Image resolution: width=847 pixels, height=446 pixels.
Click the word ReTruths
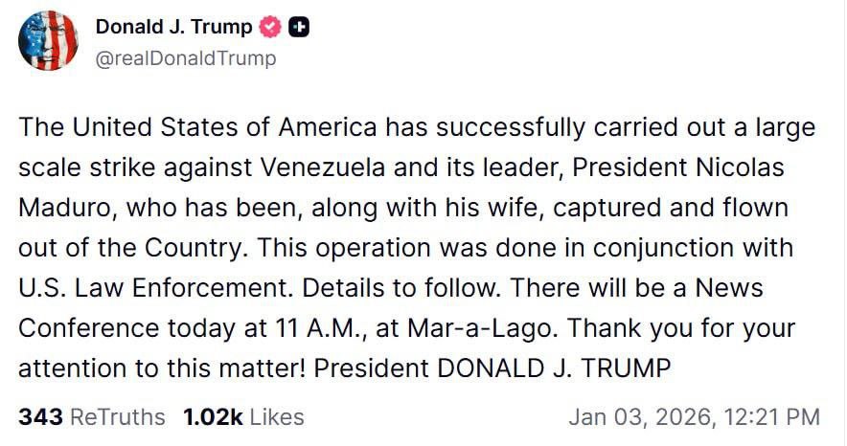118,416
